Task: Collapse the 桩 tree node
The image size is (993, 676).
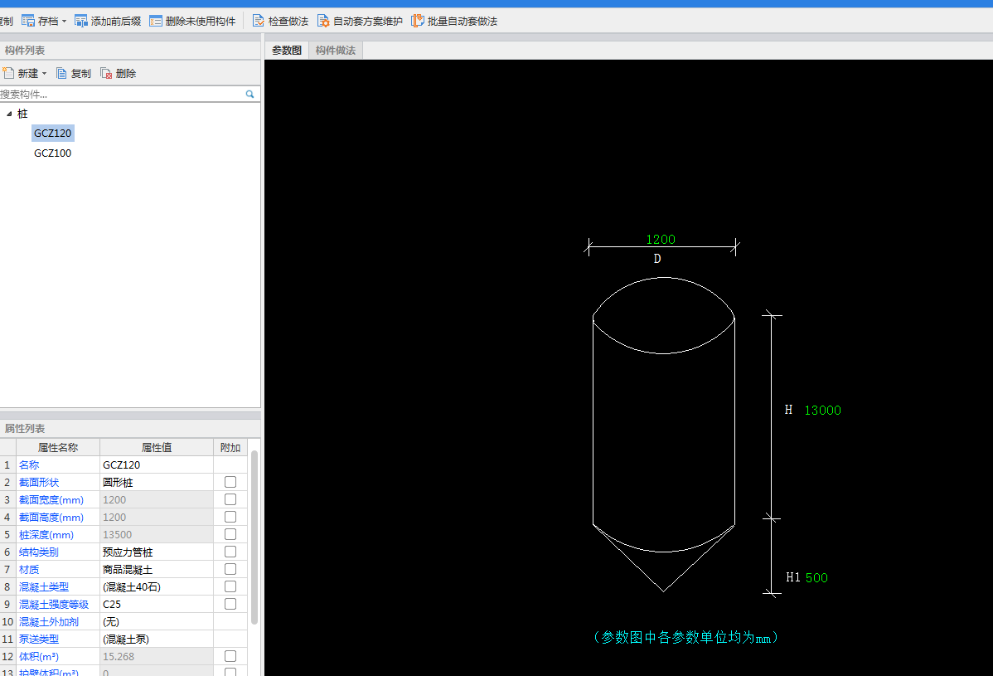Action: pyautogui.click(x=9, y=114)
